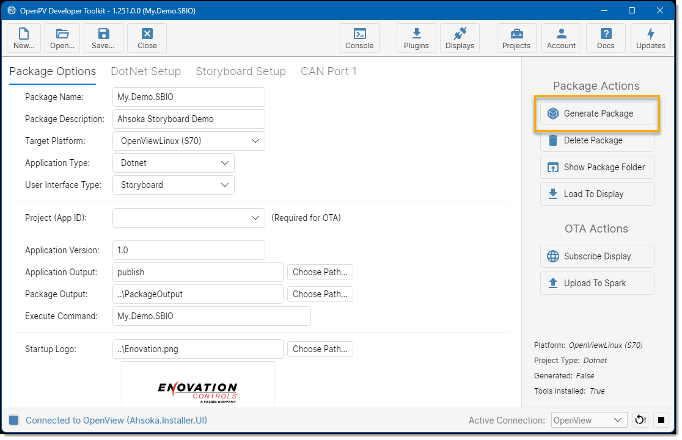The image size is (682, 440).
Task: Click the Enovation Controls logo preview
Action: pyautogui.click(x=198, y=385)
